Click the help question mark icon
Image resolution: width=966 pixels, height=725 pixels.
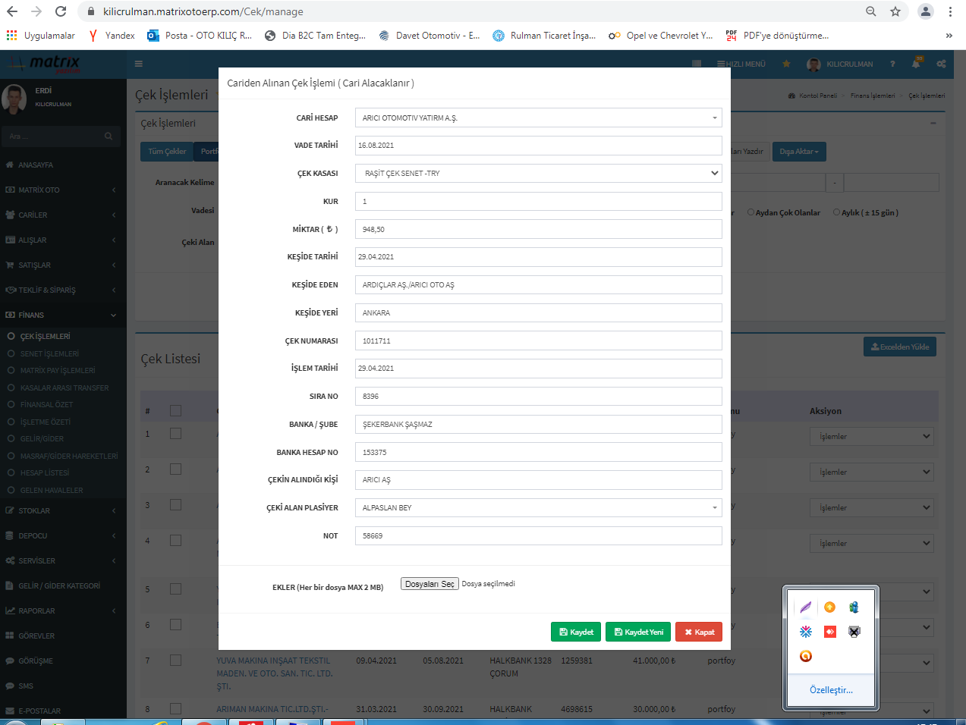click(x=892, y=64)
